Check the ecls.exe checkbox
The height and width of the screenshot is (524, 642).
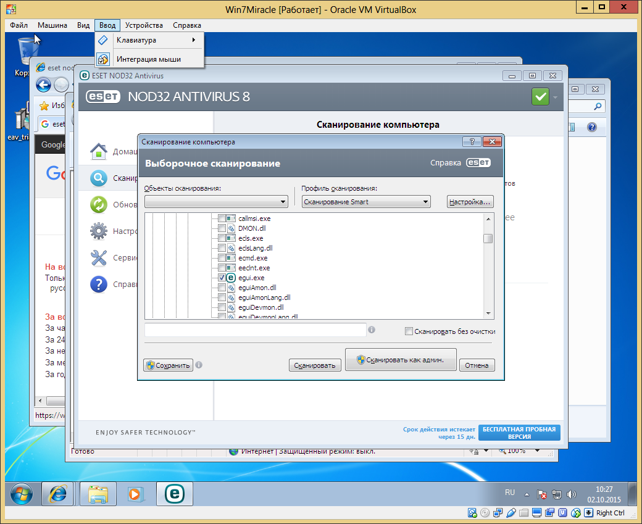click(222, 238)
